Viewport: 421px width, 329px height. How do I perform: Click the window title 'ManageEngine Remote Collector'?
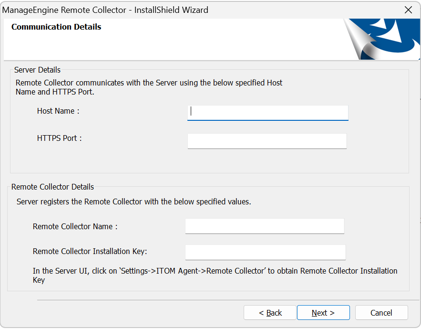[x=105, y=10]
